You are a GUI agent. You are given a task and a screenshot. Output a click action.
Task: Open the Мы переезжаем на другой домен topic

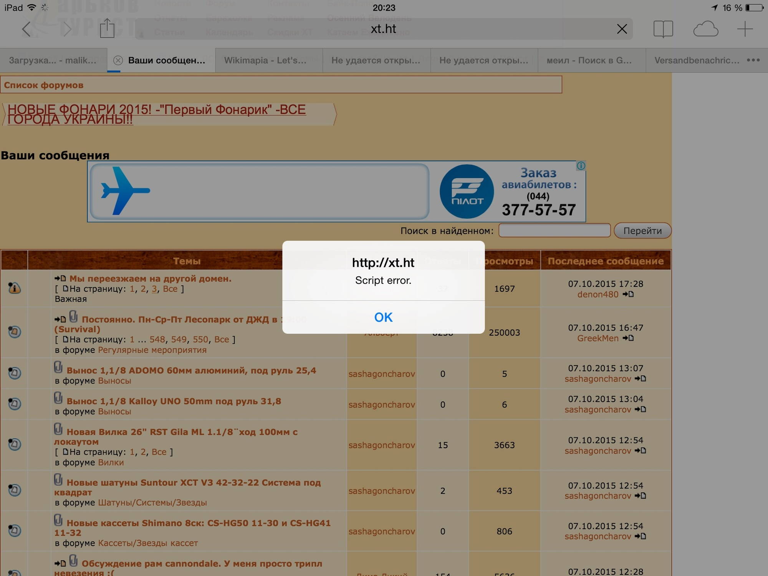click(150, 278)
